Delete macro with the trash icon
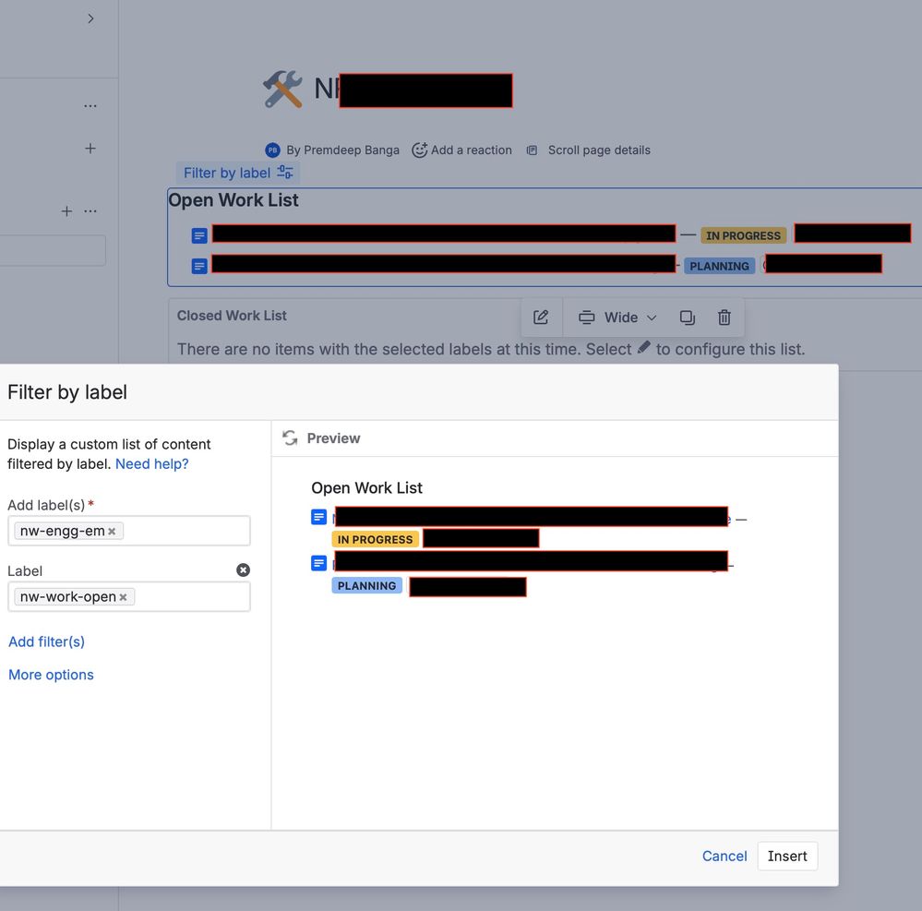 (x=724, y=318)
